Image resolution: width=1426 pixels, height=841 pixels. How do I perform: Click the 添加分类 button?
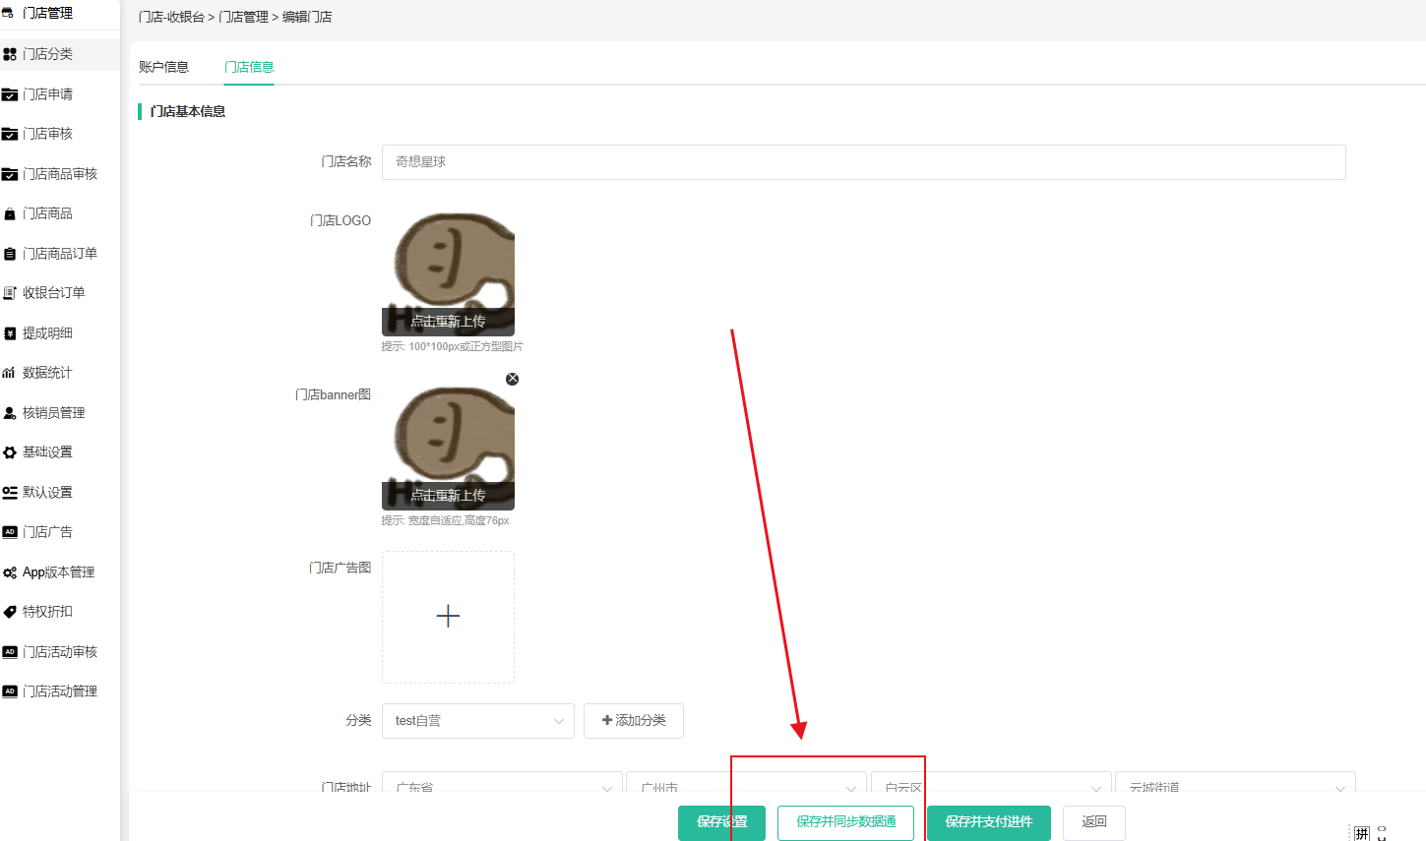point(633,721)
